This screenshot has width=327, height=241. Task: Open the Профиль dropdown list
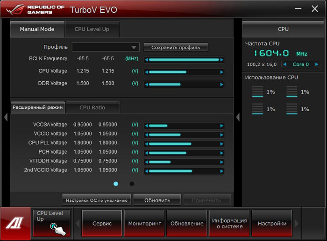coord(106,47)
